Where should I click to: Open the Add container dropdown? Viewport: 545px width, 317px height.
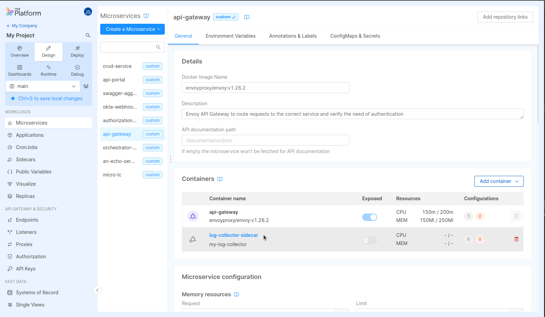pyautogui.click(x=498, y=181)
